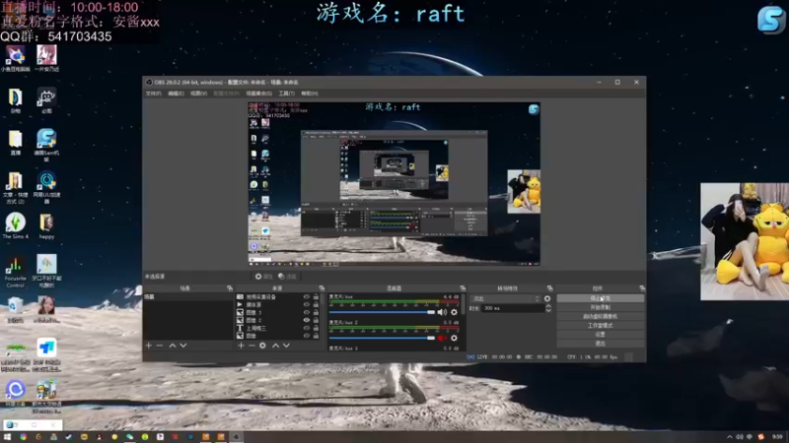Open source properties gear in sources toolbar
Screen dimensions: 789x443
click(x=262, y=346)
